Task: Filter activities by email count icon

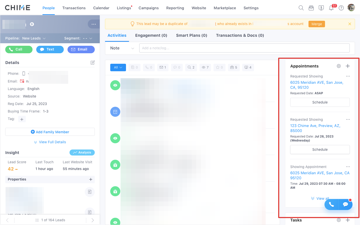Action: (x=163, y=67)
